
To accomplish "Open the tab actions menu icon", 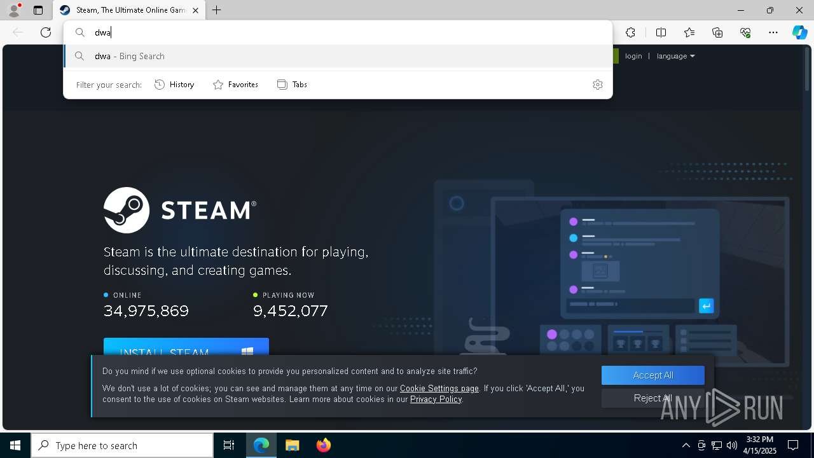I will point(38,10).
